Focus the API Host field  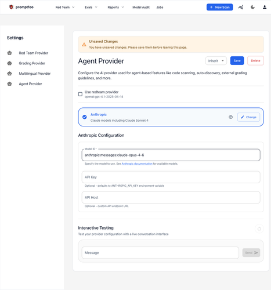(171, 197)
